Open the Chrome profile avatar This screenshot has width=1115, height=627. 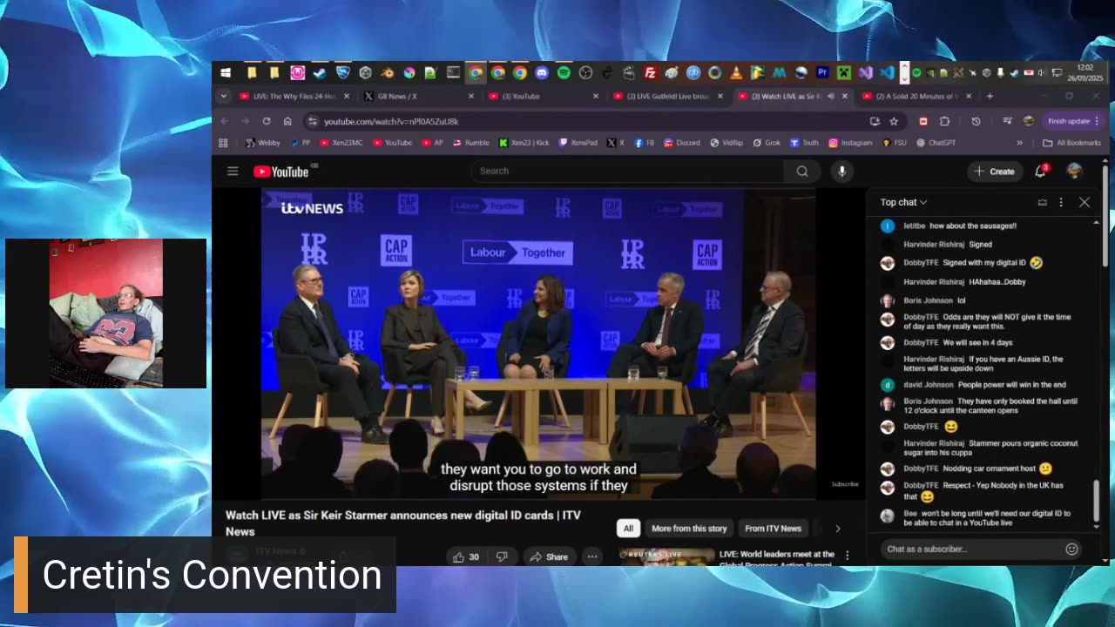click(1029, 121)
